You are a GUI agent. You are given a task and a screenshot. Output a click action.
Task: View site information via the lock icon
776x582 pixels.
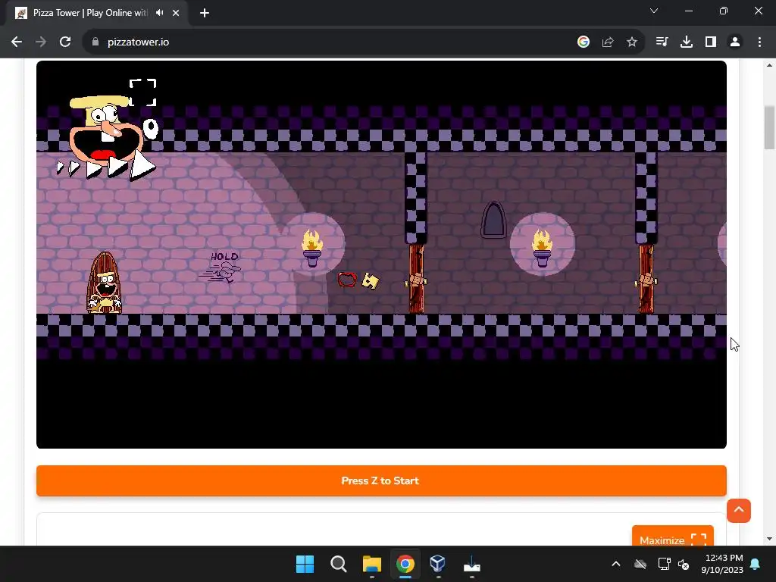pos(95,42)
